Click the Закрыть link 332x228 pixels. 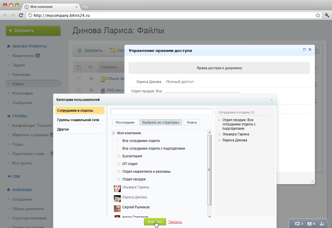[175, 222]
